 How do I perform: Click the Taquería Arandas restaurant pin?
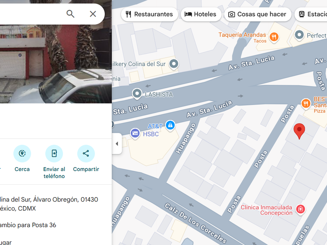click(x=274, y=37)
